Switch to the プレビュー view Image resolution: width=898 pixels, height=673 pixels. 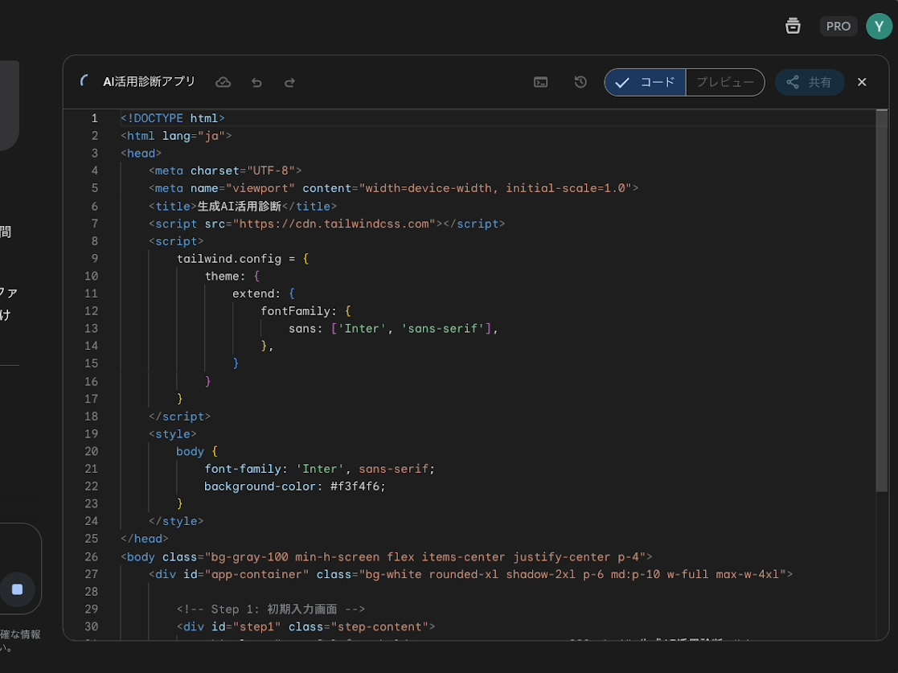[x=724, y=82]
